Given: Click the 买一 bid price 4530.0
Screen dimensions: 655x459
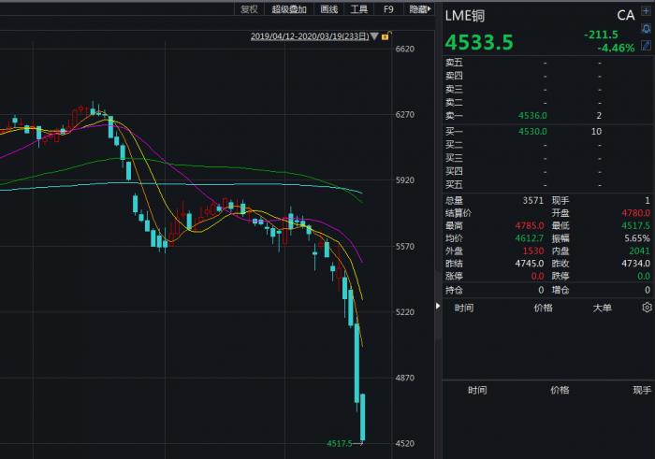Looking at the screenshot, I should (x=532, y=132).
